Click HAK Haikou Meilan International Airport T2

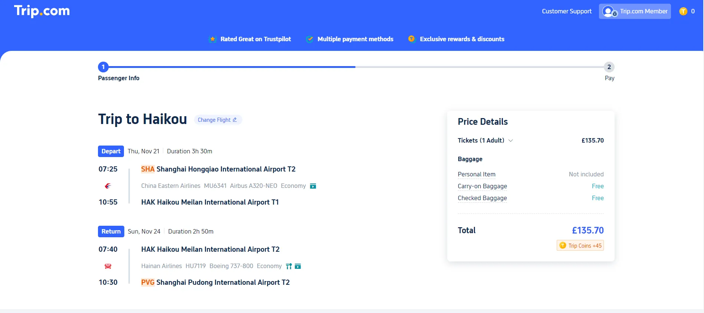(210, 249)
